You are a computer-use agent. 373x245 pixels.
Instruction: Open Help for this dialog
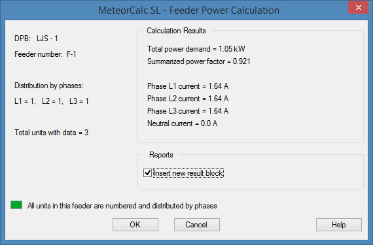(x=339, y=225)
